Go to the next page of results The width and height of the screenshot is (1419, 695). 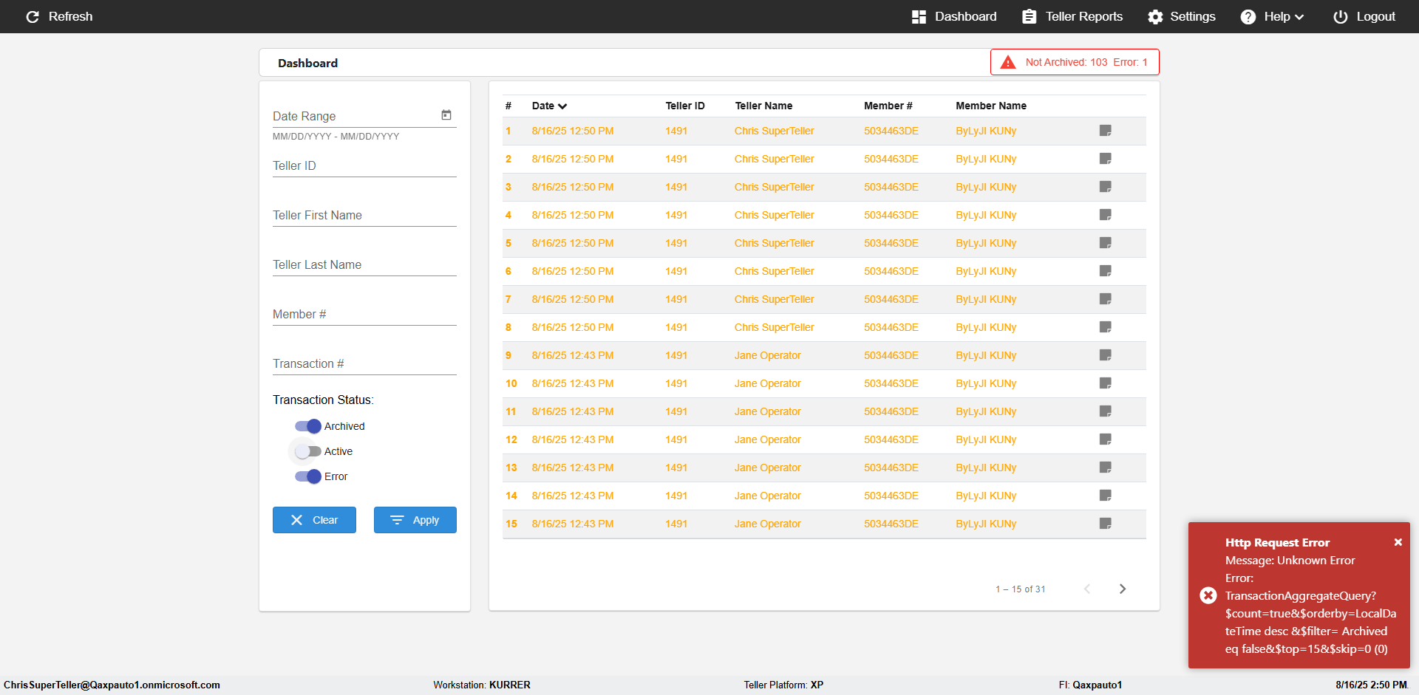[x=1123, y=589]
